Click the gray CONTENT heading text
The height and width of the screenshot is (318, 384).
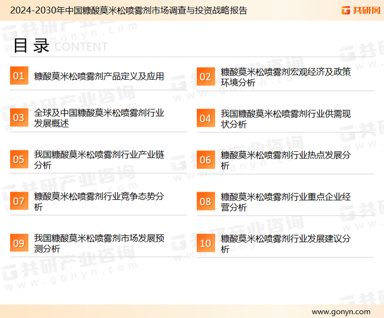point(81,47)
